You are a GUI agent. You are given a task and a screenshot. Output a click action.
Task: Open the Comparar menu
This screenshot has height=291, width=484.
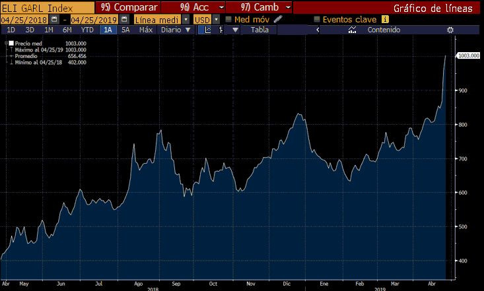pyautogui.click(x=129, y=7)
